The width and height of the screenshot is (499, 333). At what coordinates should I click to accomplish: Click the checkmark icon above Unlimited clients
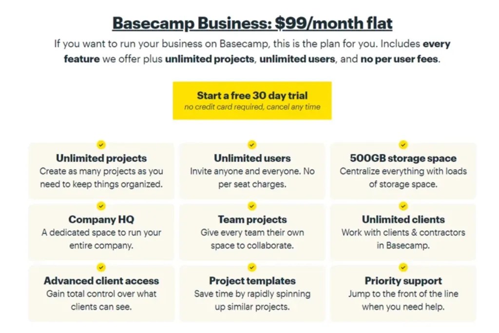click(403, 206)
